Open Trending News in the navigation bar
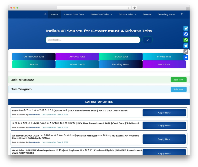This screenshot has height=167, width=198. [x=166, y=15]
